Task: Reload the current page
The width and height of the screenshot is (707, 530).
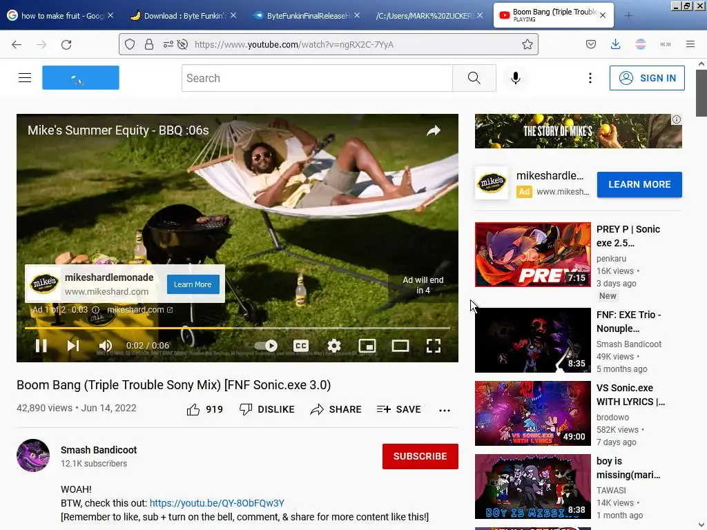Action: [x=66, y=45]
